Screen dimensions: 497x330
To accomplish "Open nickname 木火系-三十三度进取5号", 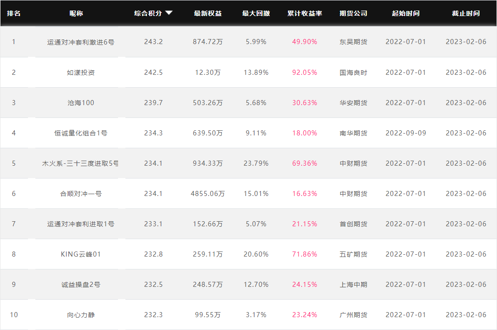I will coord(80,163).
